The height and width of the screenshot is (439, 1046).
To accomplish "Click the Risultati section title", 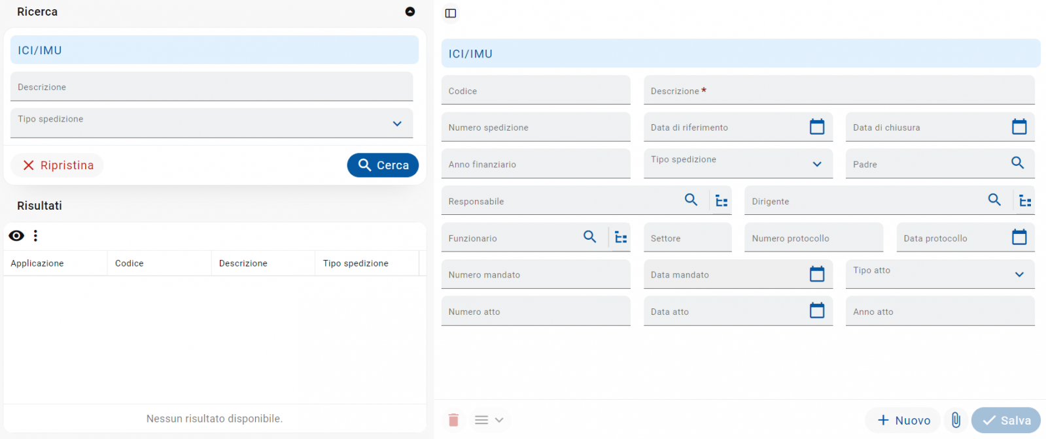I will coord(39,206).
